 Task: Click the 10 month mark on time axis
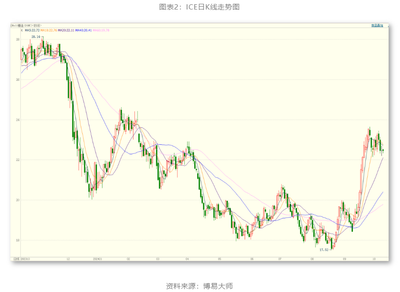point(374,259)
